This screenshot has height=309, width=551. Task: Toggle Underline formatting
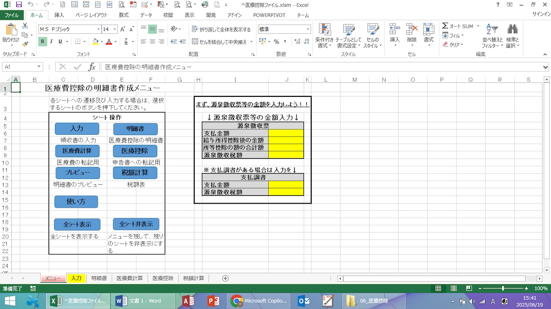[60, 41]
